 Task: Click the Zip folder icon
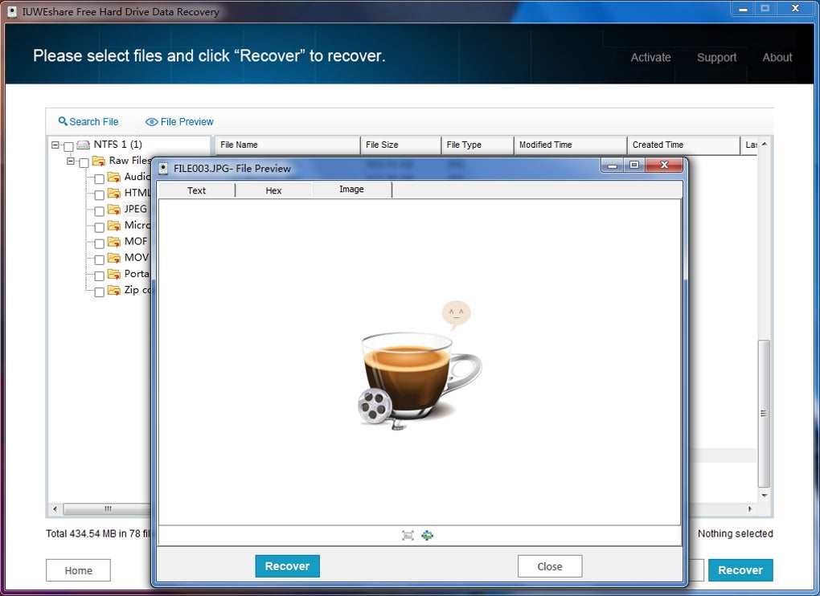pyautogui.click(x=114, y=290)
